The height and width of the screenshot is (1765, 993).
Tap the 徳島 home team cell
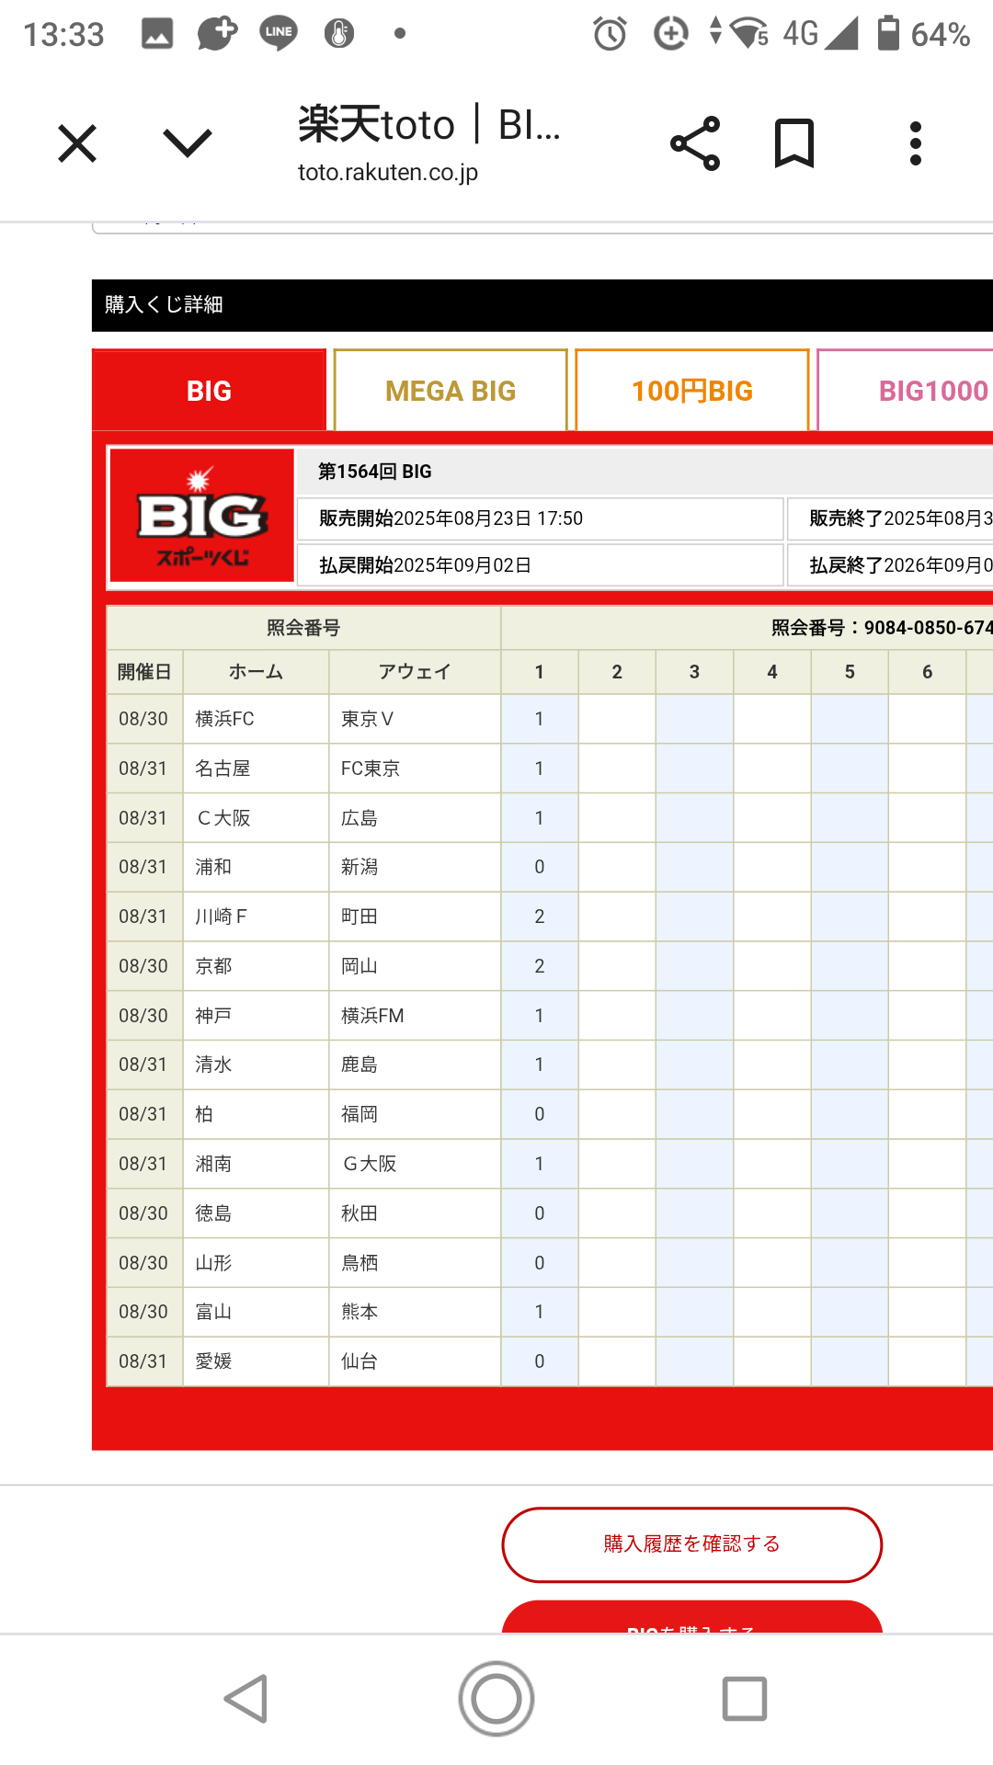[256, 1213]
